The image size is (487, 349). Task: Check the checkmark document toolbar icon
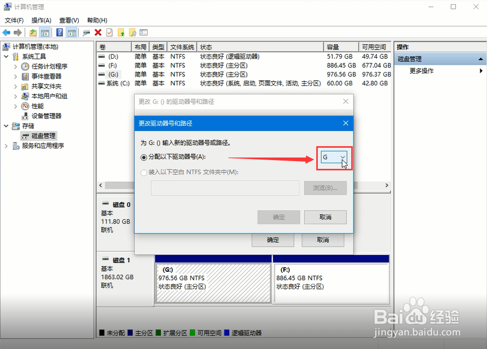[x=110, y=32]
